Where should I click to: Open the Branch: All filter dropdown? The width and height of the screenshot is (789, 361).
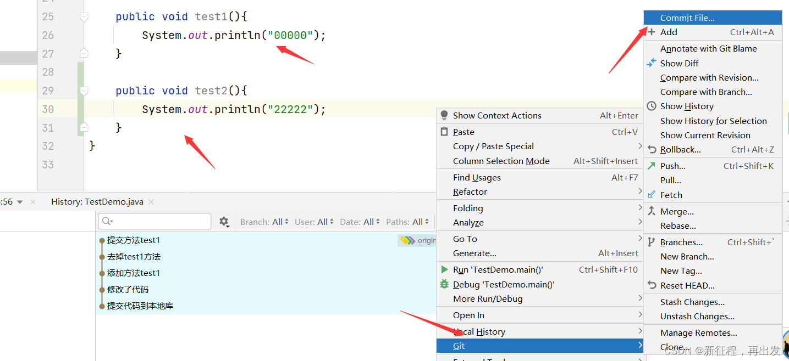[x=265, y=222]
